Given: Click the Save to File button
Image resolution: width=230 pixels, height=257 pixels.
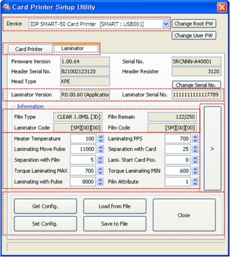Looking at the screenshot, I should pos(115,224).
